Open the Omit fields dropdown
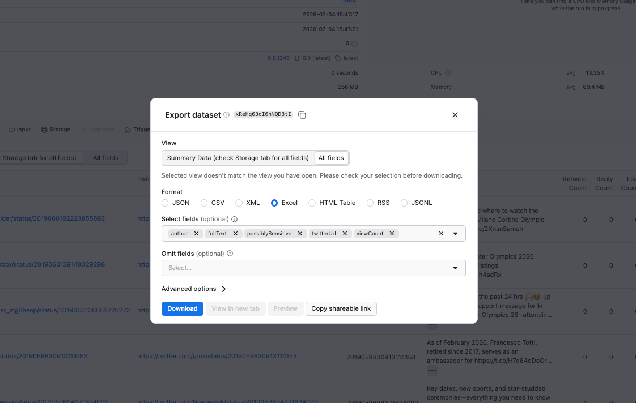 [455, 268]
